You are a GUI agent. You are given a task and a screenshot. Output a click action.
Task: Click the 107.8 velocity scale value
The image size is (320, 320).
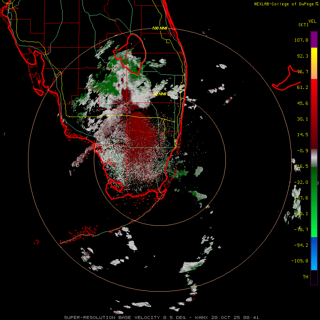301,40
